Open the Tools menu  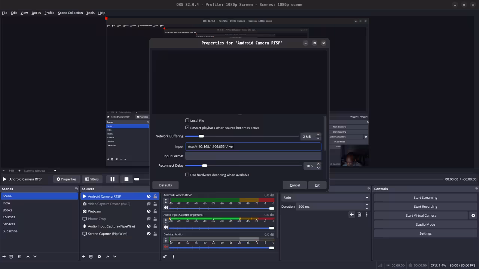tap(90, 13)
